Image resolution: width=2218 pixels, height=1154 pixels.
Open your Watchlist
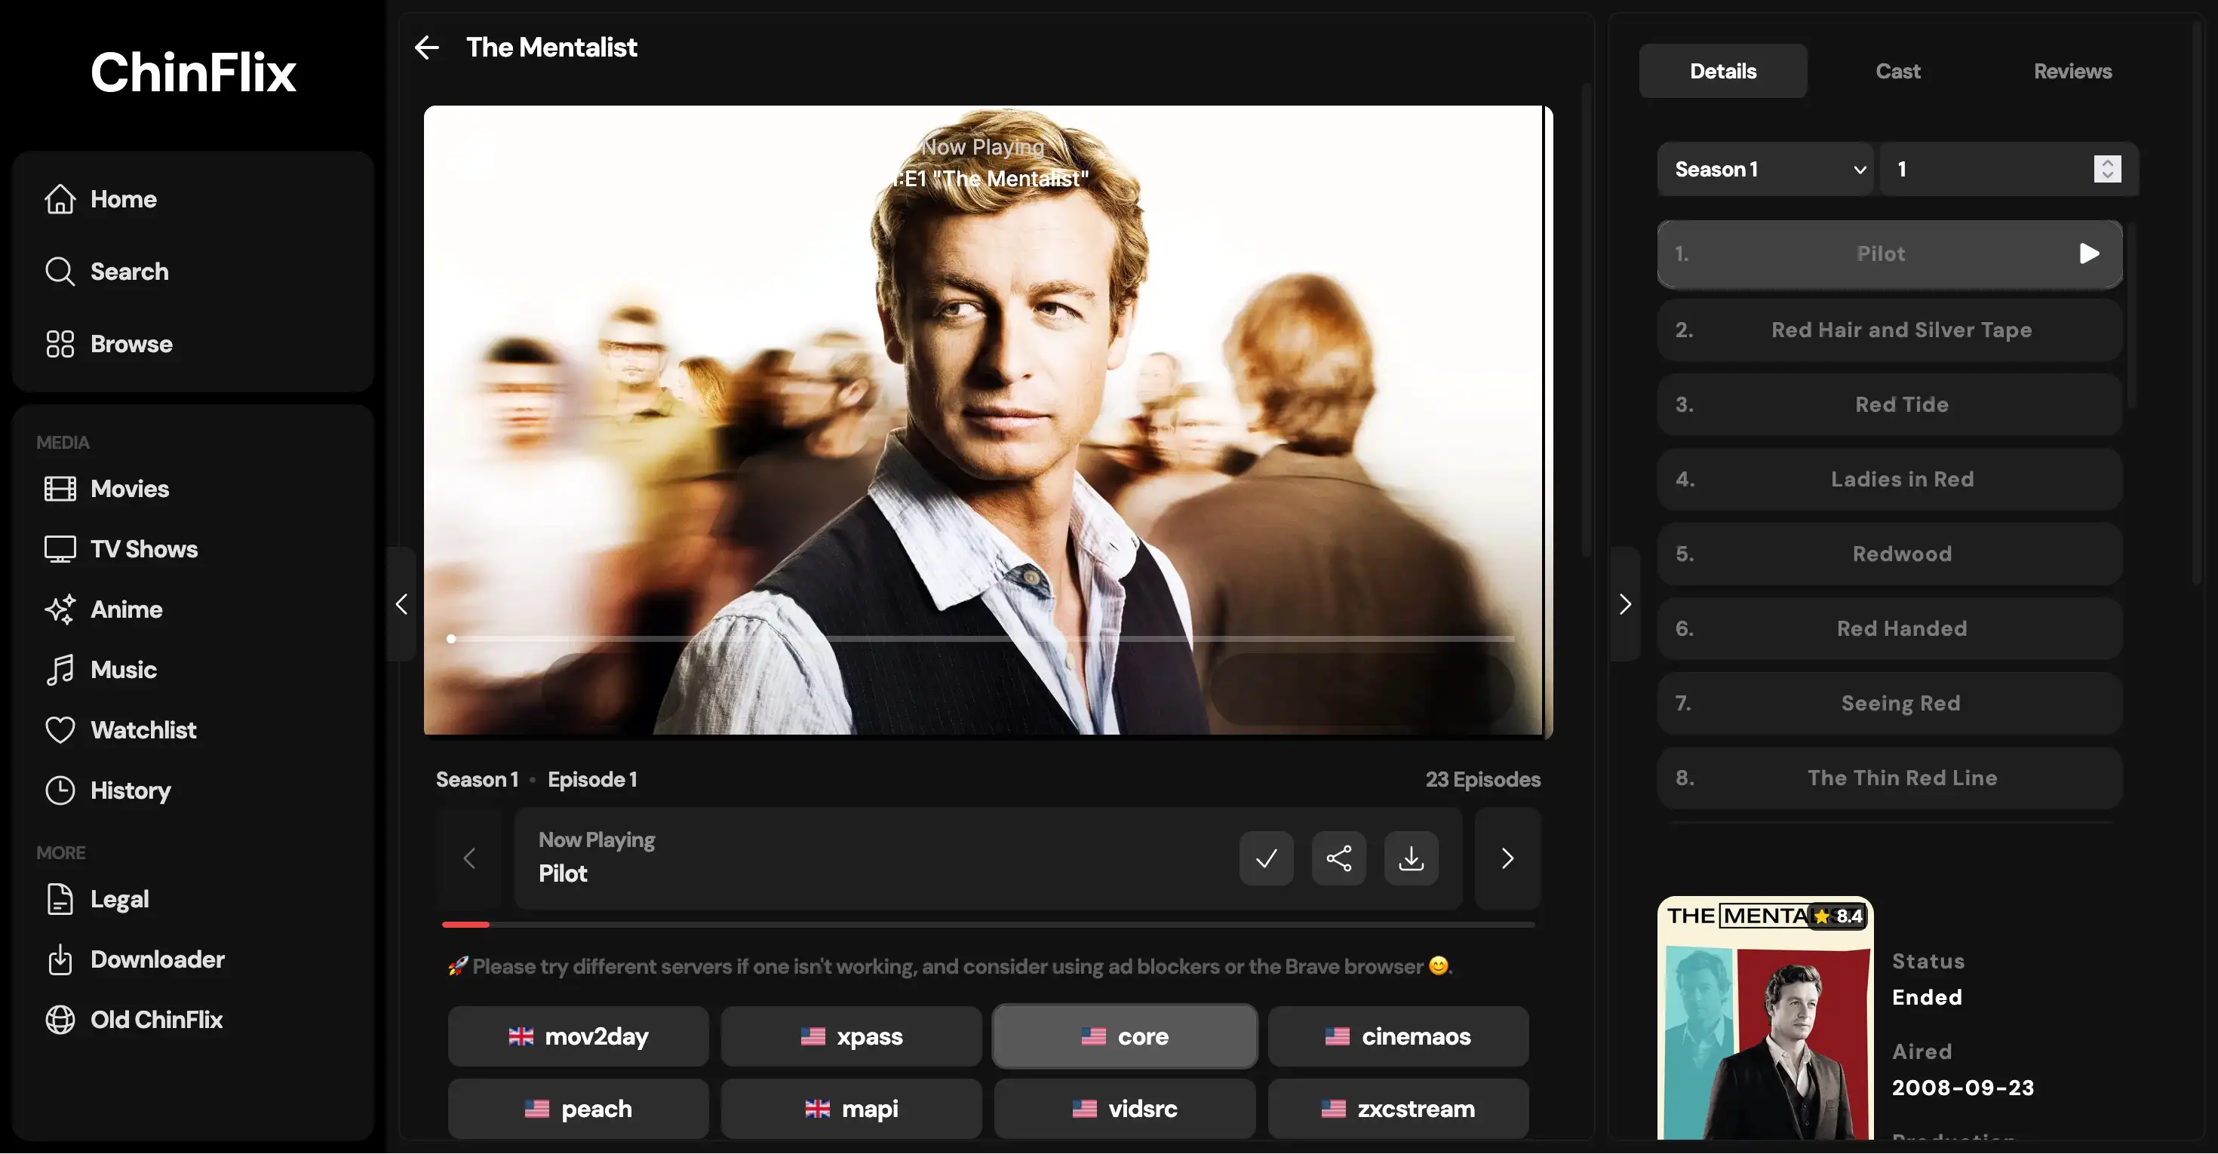tap(193, 730)
